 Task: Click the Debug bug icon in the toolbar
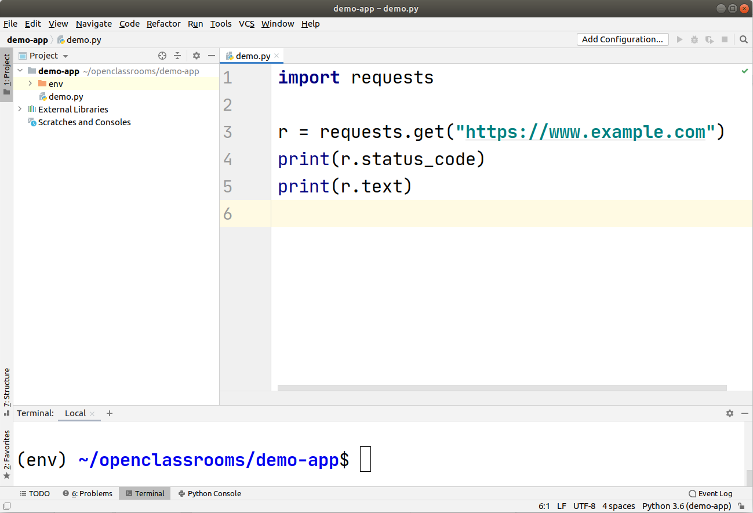click(694, 39)
